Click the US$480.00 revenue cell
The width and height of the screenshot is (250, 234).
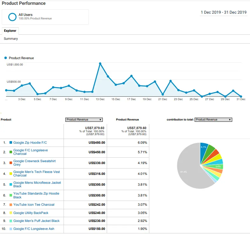[97, 142]
